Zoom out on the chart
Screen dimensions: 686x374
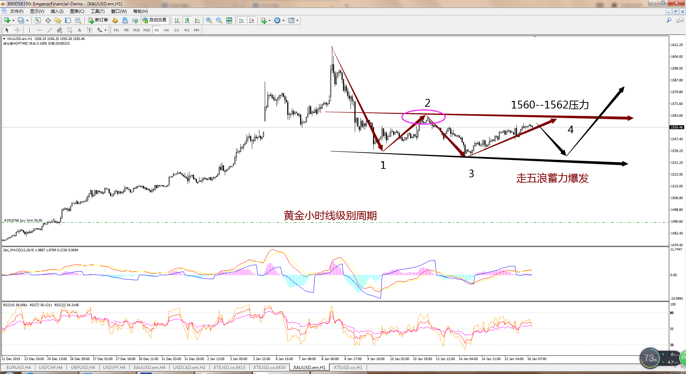[x=219, y=20]
